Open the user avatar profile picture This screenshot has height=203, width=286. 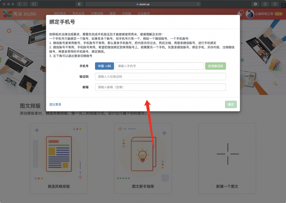click(x=250, y=14)
